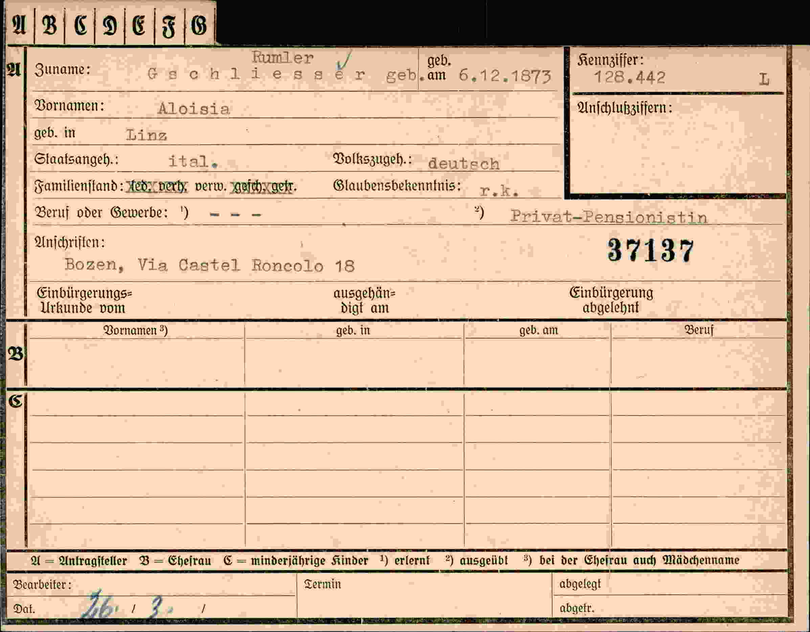
Task: Click the geb. in column header
Action: (x=353, y=330)
